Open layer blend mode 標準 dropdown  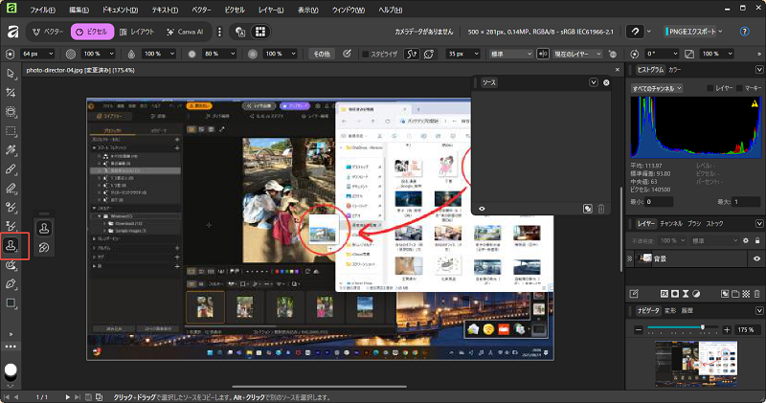[x=714, y=241]
